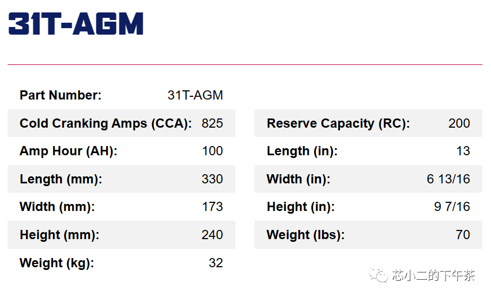Image resolution: width=491 pixels, height=297 pixels.
Task: Click the 31T-AGM heading title
Action: (x=76, y=24)
